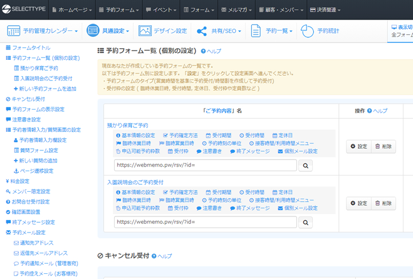Viewport: 413px width, 279px height.
Task: Click the 表示切替 monitor icon at top right
Action: pyautogui.click(x=394, y=27)
